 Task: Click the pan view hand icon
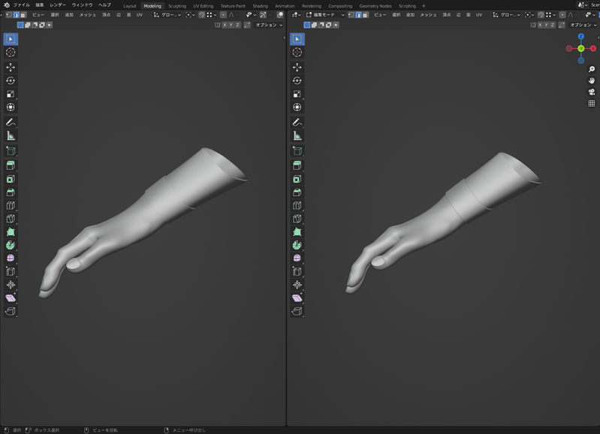point(592,81)
